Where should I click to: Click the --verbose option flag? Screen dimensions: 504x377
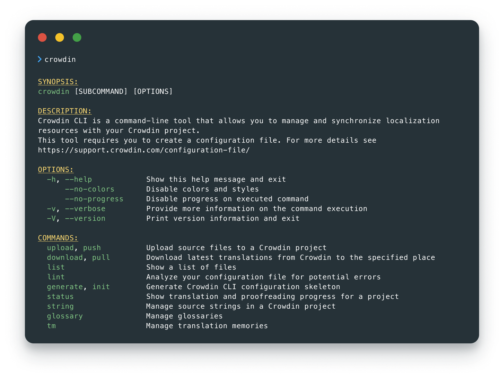point(85,209)
